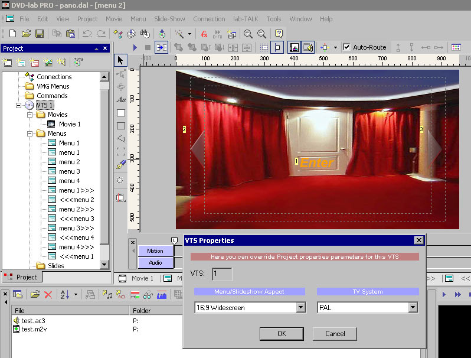Click Cancel in VTS Properties dialog
Viewport: 471px width, 358px height.
(335, 334)
